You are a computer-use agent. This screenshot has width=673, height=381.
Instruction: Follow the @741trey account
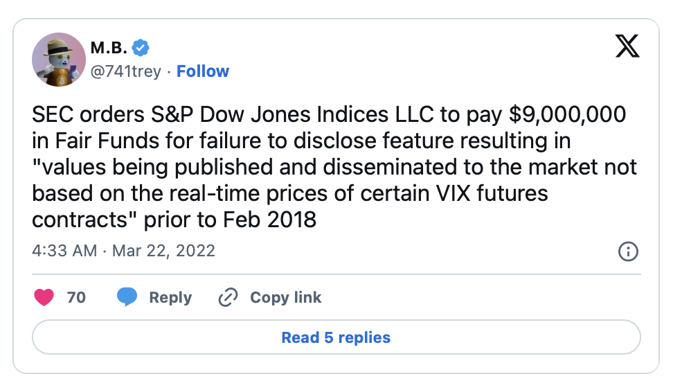click(x=203, y=71)
